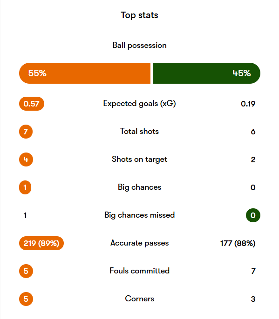Select the orange 4 shots on target badge

(26, 159)
